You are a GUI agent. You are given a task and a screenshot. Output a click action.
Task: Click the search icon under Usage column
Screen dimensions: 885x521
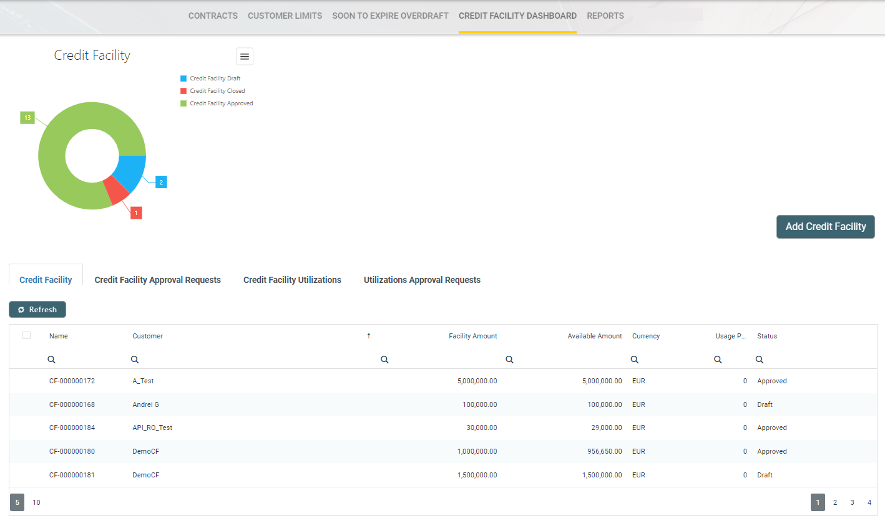[x=718, y=360]
